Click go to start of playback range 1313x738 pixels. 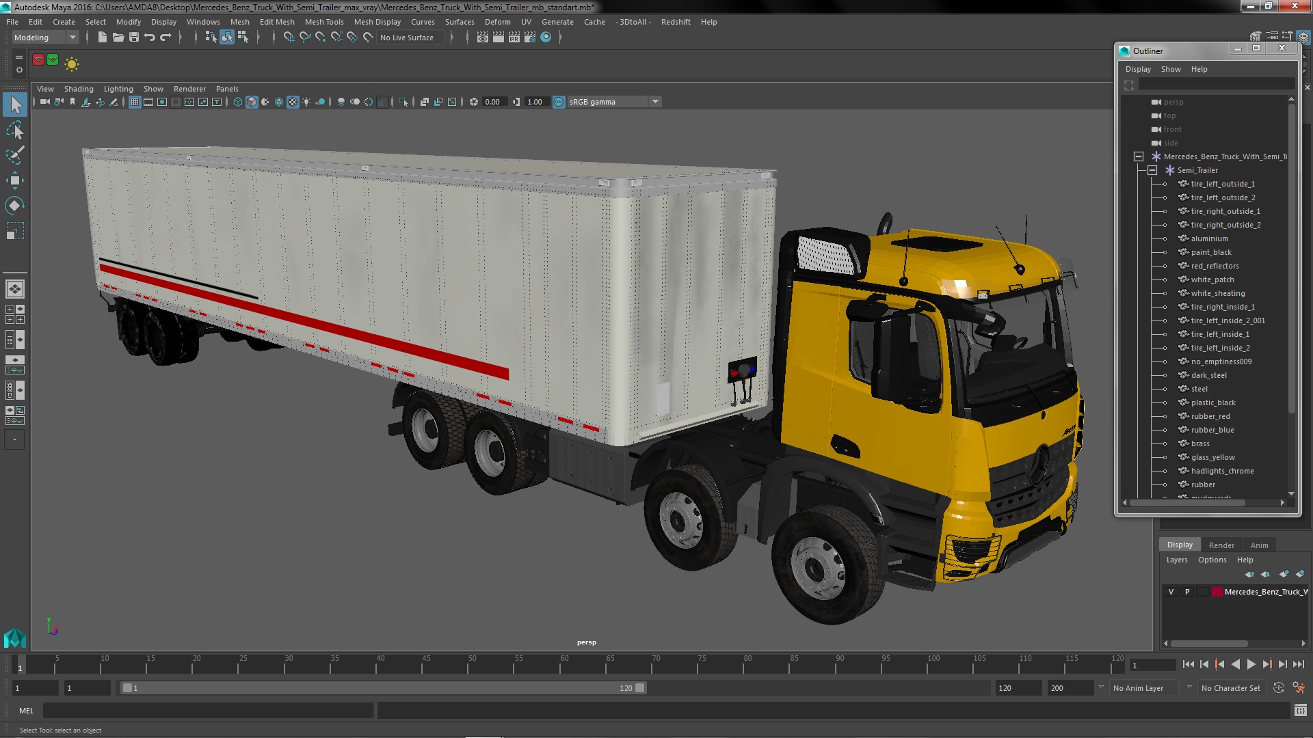[1188, 664]
